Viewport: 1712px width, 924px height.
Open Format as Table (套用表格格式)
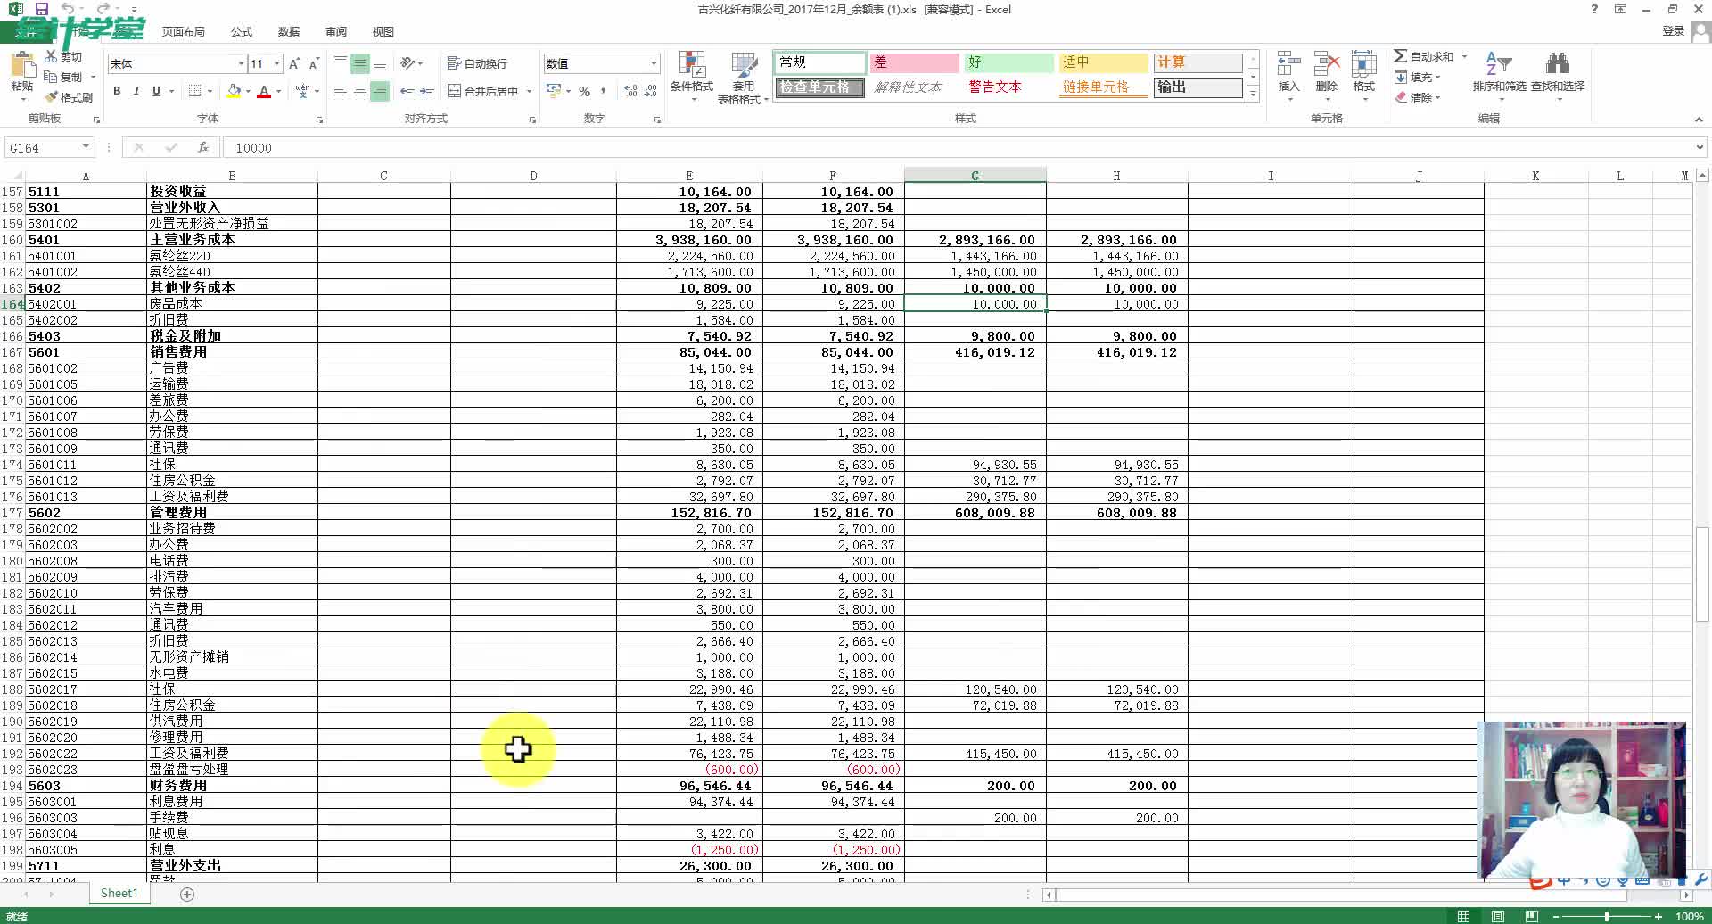click(742, 77)
